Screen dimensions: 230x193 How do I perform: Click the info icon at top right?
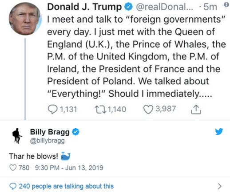[226, 5]
